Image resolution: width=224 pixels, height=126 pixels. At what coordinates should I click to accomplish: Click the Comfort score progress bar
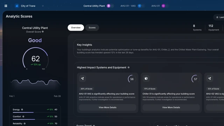35,119
